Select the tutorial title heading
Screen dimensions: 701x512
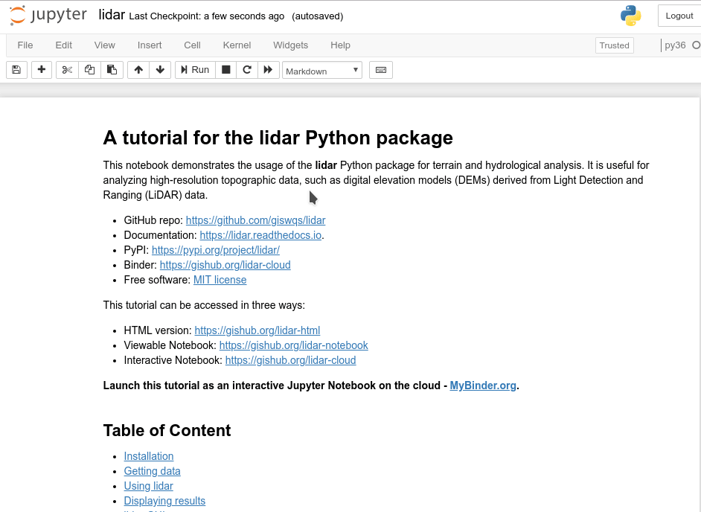coord(278,138)
